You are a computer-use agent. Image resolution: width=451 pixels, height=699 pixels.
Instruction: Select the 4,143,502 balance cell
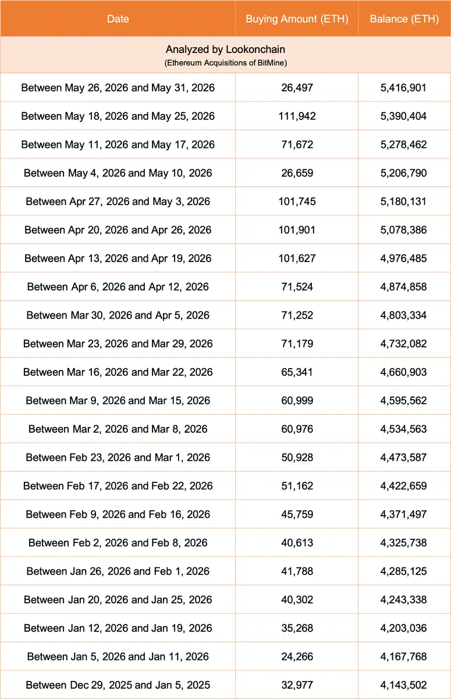click(x=404, y=685)
